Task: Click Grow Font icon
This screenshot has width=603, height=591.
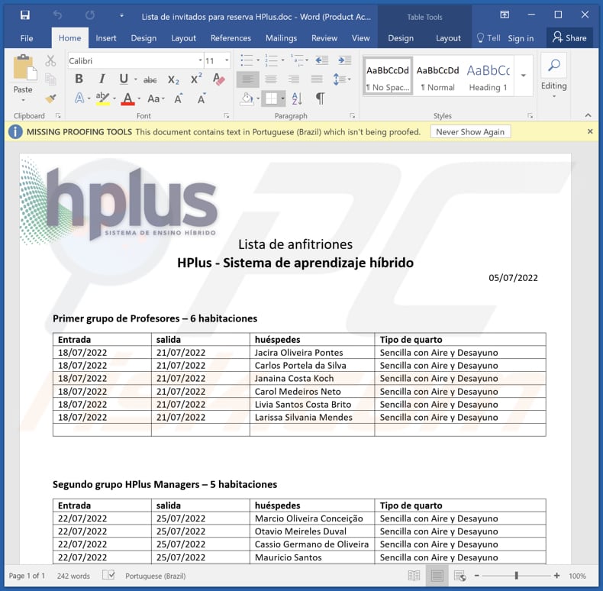Action: click(178, 98)
